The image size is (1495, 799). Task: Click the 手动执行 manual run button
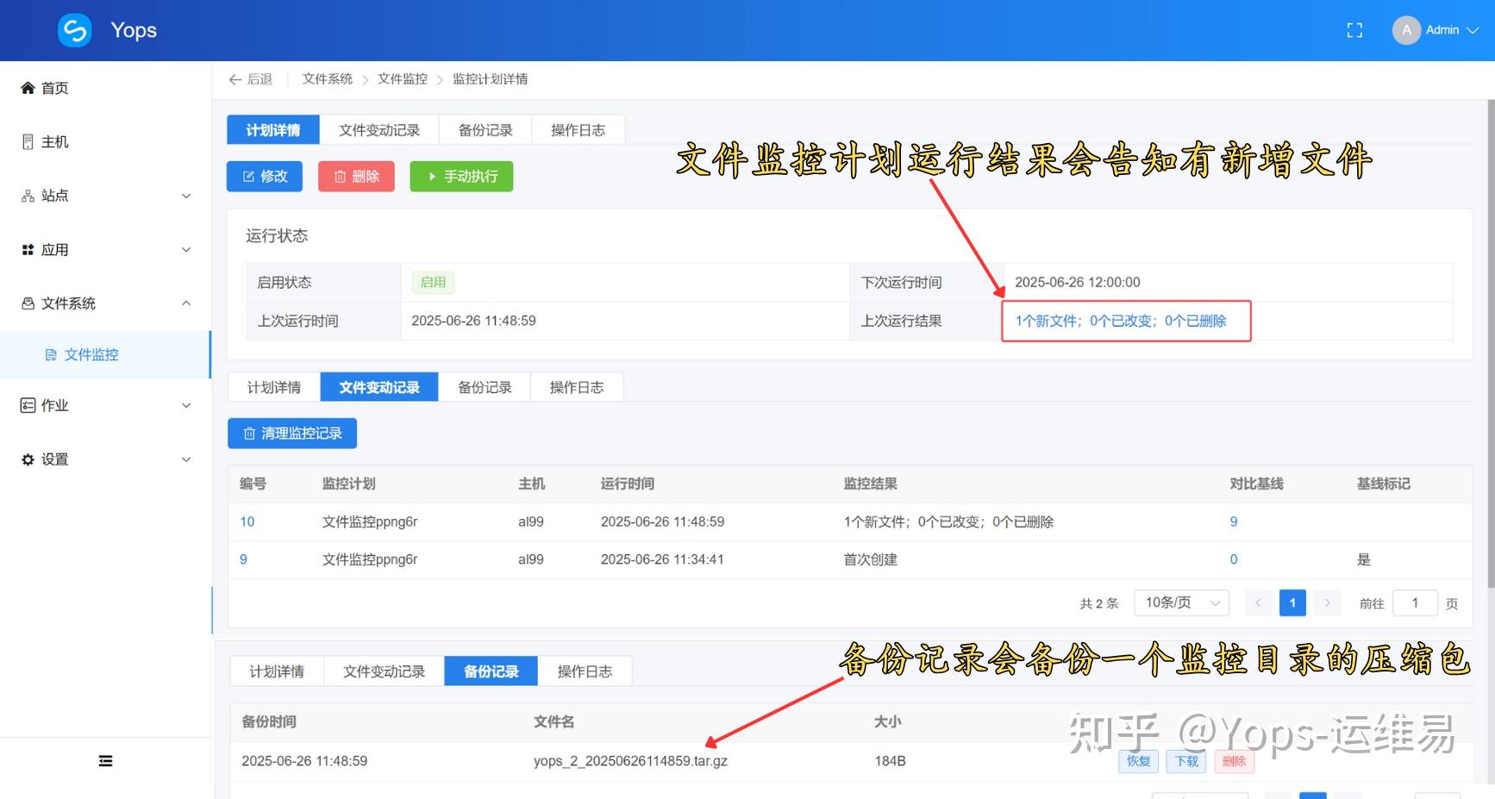461,176
